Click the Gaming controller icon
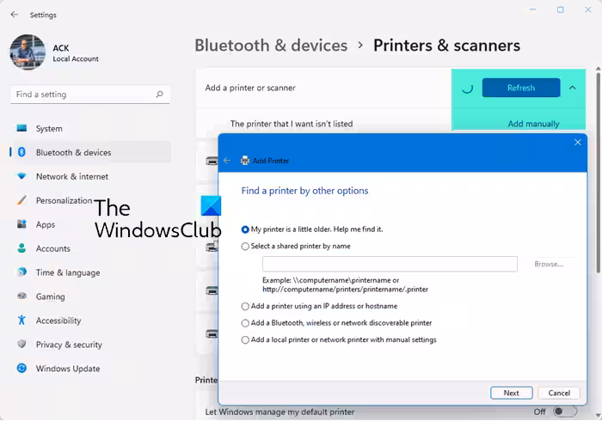Image resolution: width=602 pixels, height=421 pixels. click(x=21, y=297)
